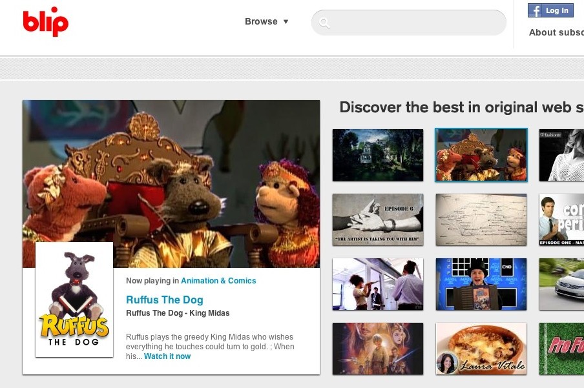Screen dimensions: 584x388
Task: Open the Pro Football green thumbnail
Action: click(561, 349)
